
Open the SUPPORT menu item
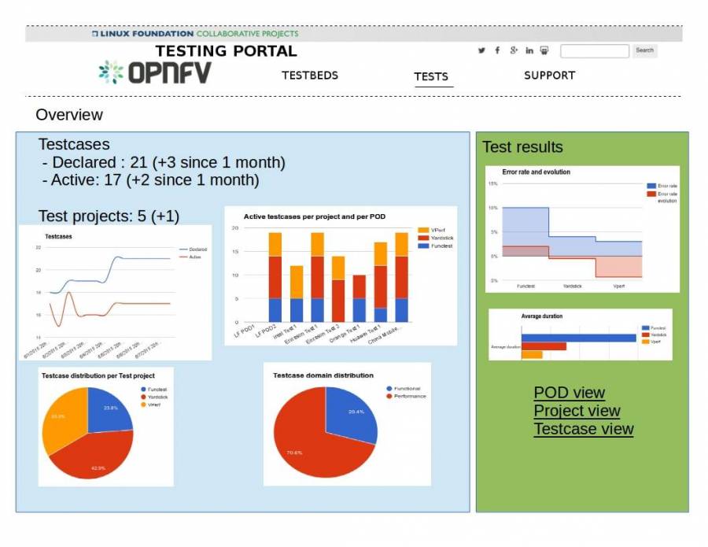[x=549, y=76]
